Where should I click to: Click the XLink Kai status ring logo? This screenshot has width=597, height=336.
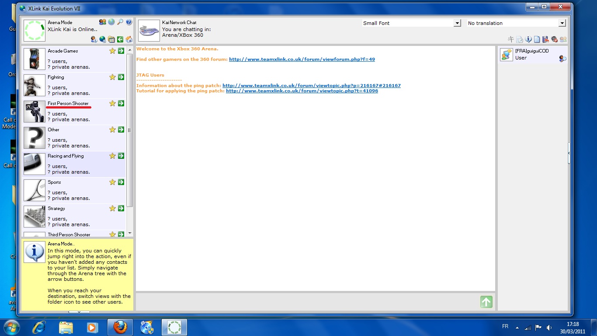[x=35, y=31]
